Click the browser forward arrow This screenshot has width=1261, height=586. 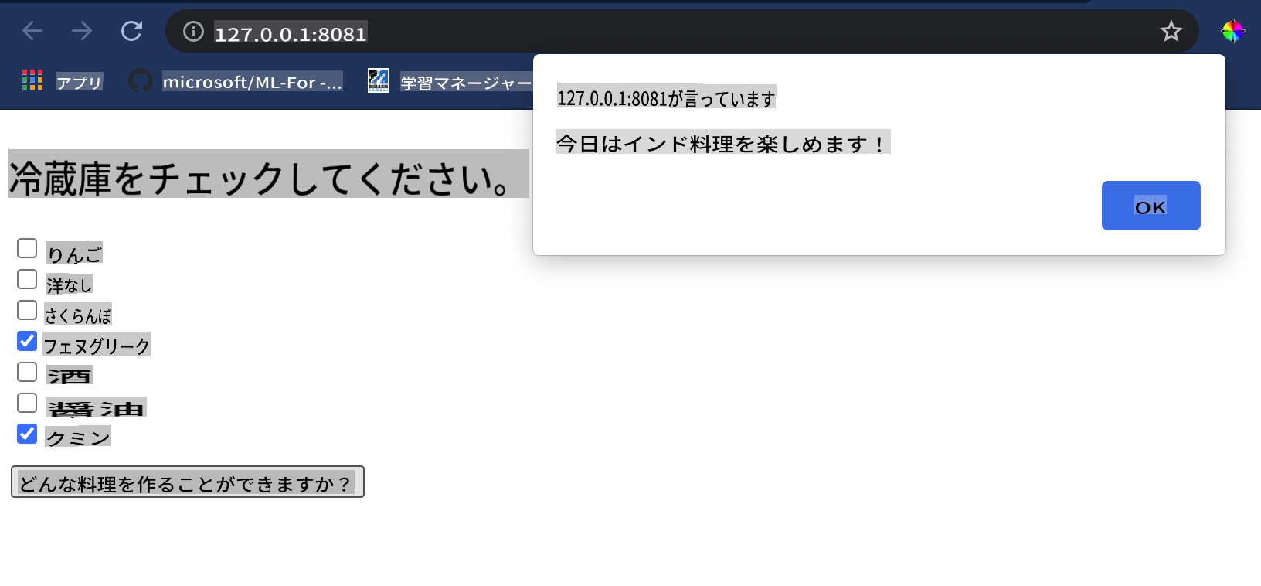coord(82,31)
